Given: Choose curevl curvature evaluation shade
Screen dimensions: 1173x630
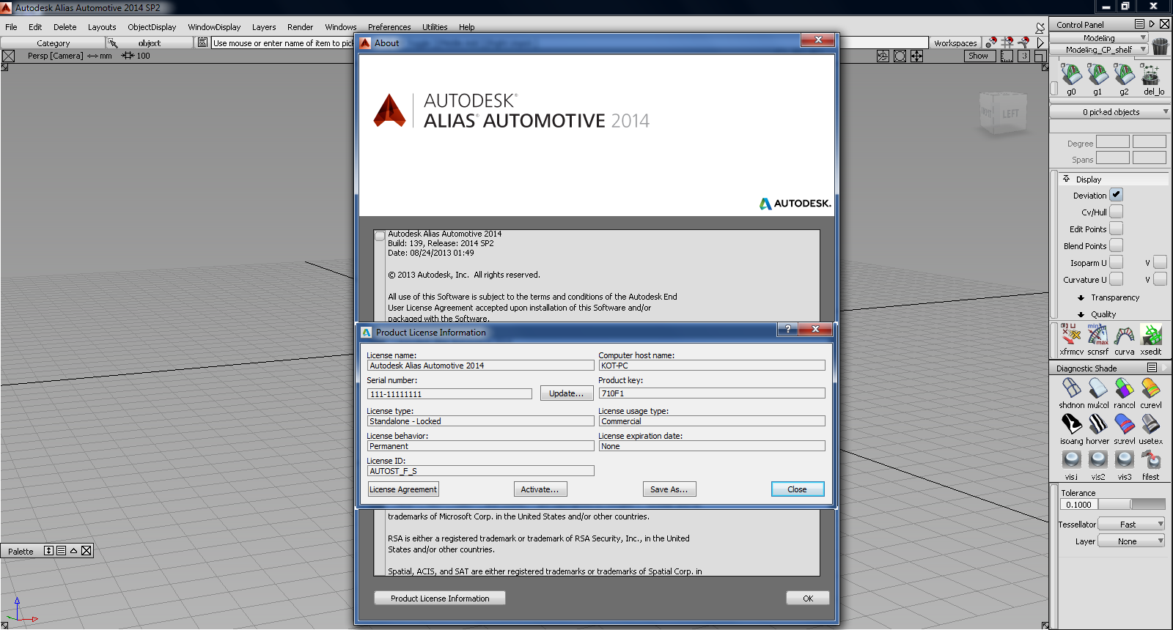Looking at the screenshot, I should click(x=1151, y=388).
